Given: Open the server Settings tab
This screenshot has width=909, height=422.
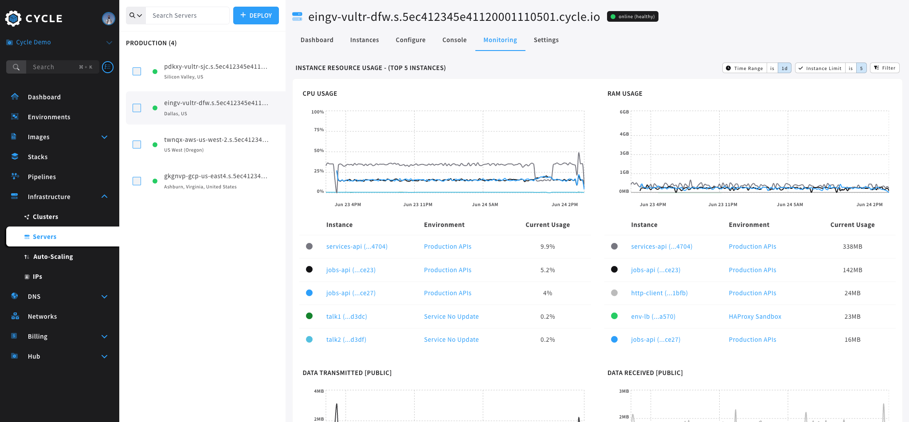Looking at the screenshot, I should [546, 40].
